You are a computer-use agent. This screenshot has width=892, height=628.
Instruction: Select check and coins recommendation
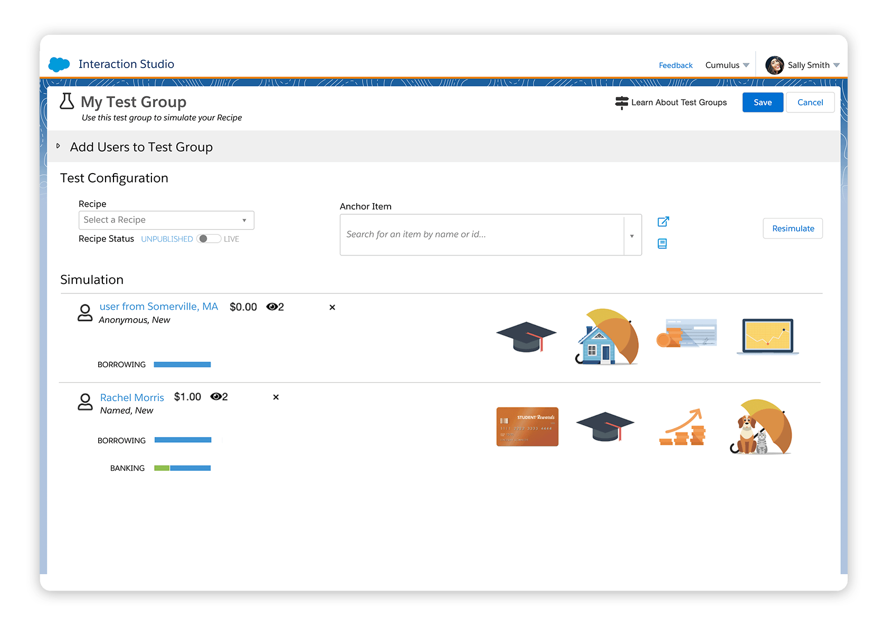tap(687, 333)
